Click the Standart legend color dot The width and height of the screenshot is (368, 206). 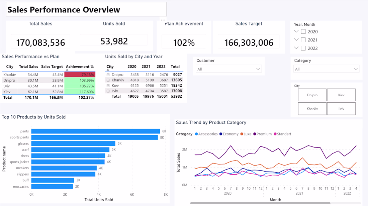coord(275,134)
